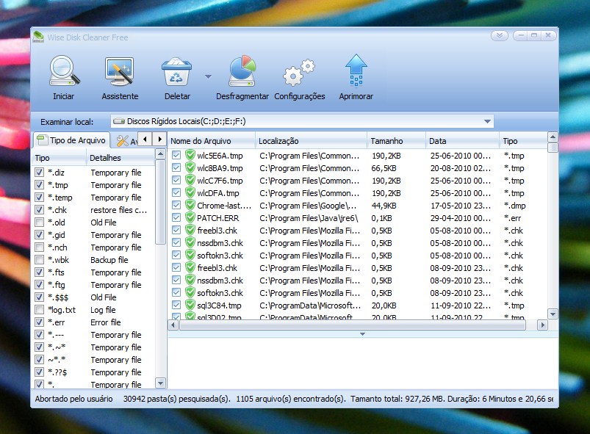Image resolution: width=590 pixels, height=434 pixels.
Task: Click status text Abortado pelo usuário
Action: click(73, 399)
